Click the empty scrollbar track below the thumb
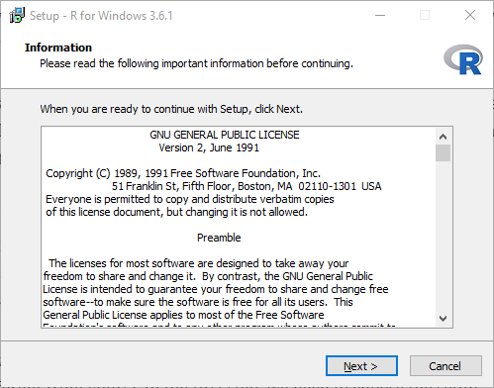 click(x=443, y=236)
